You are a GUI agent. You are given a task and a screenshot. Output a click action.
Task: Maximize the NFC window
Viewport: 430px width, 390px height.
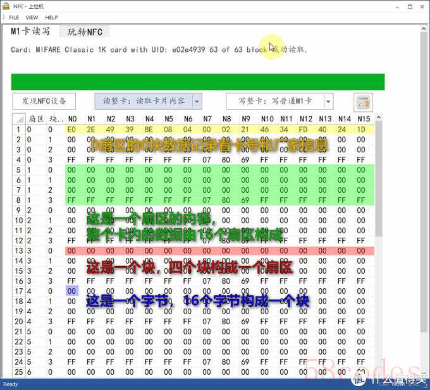(x=410, y=7)
